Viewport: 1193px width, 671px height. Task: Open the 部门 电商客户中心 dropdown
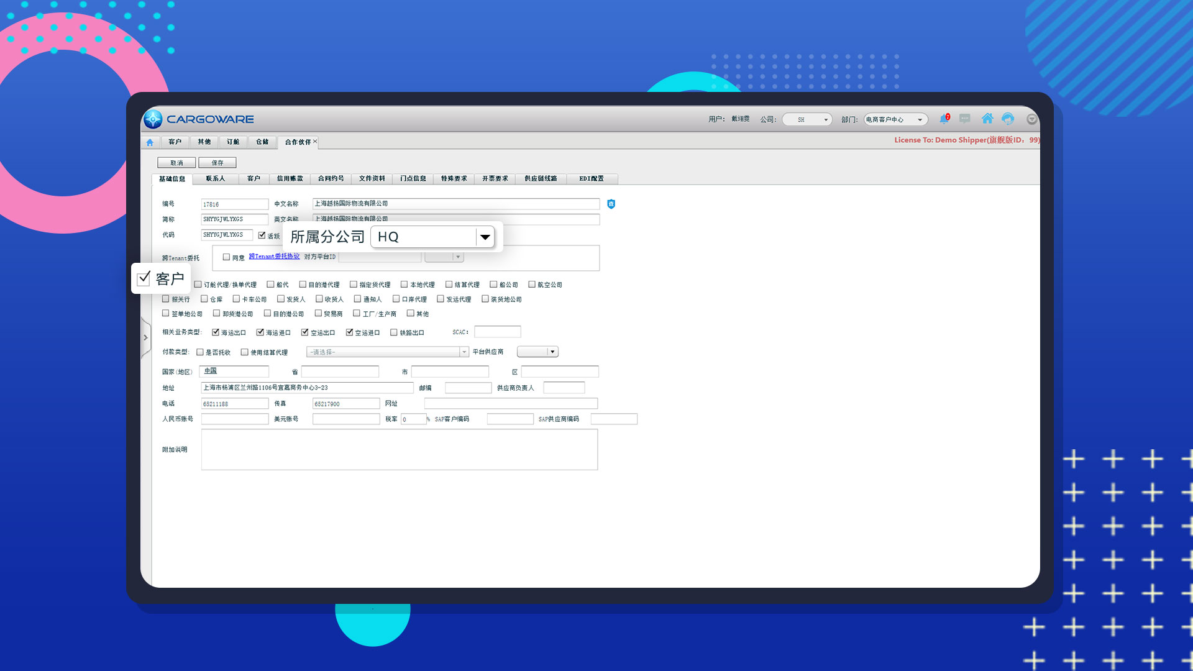(895, 119)
